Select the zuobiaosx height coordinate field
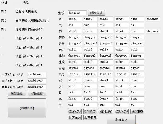Screen dimensions: 163x124 pos(37,81)
